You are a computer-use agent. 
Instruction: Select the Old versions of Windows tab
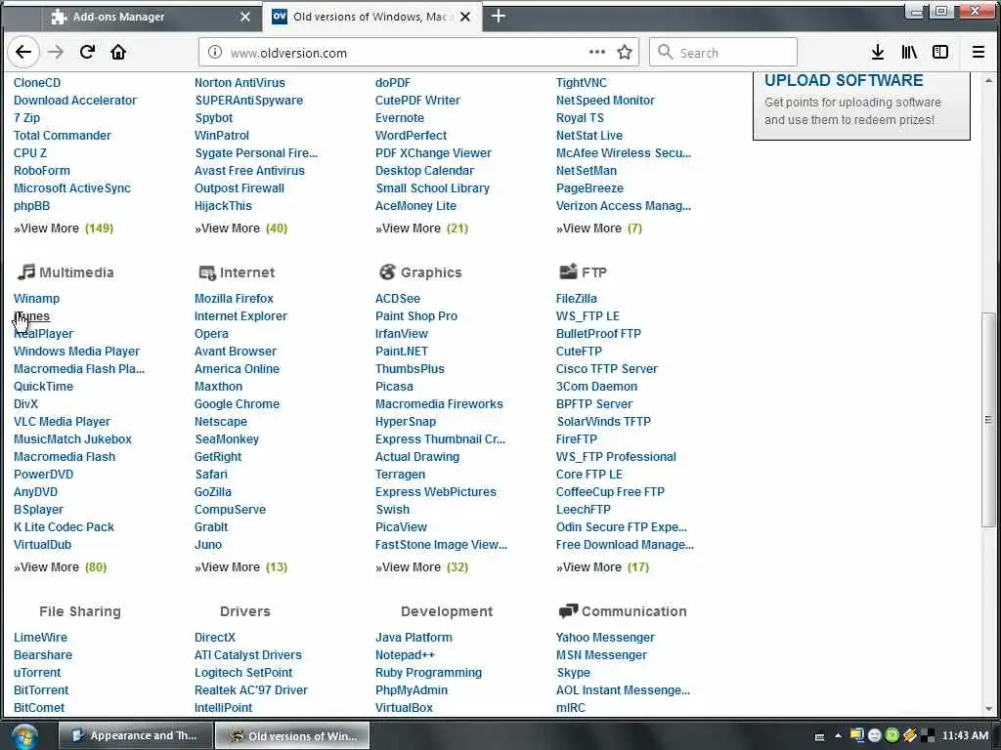[x=371, y=18]
